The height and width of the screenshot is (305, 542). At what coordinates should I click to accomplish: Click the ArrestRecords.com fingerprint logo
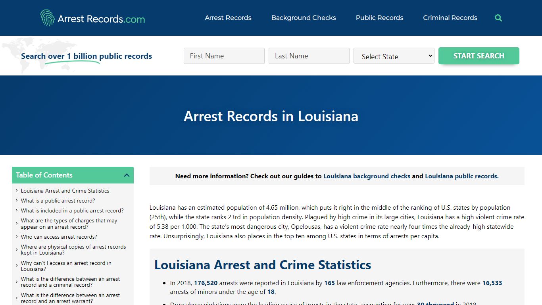[x=92, y=18]
